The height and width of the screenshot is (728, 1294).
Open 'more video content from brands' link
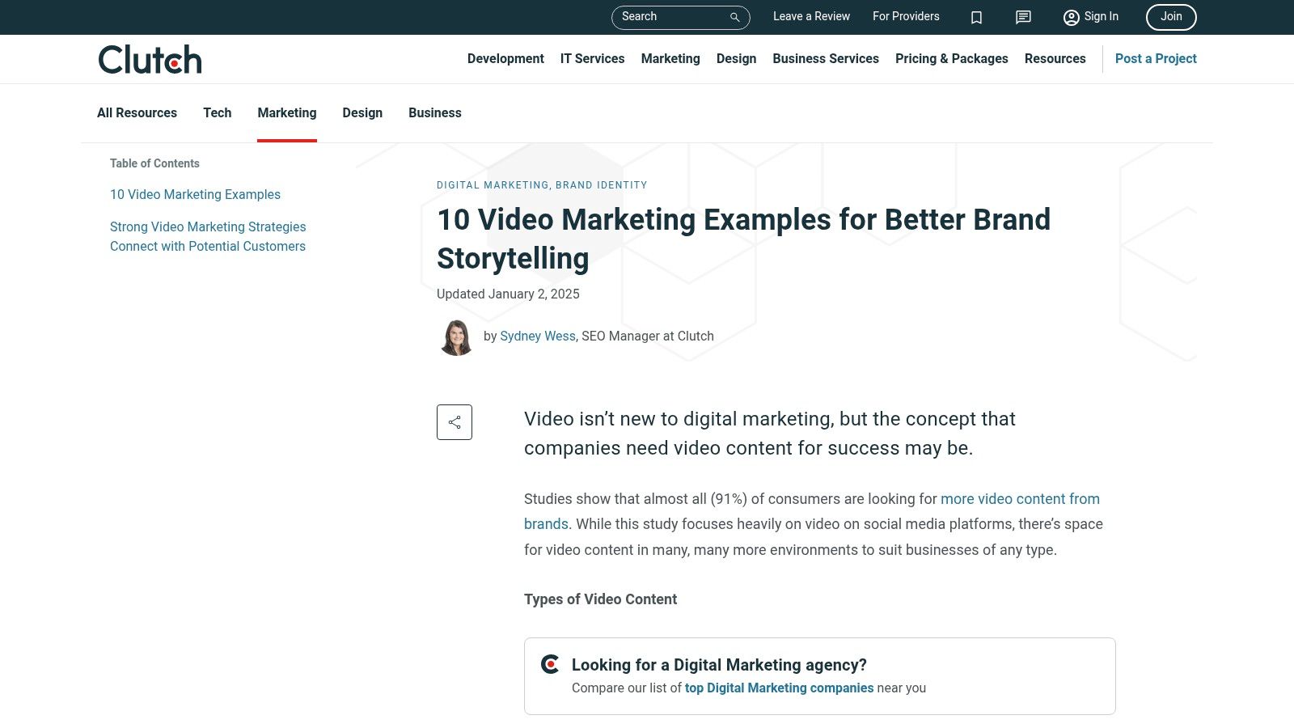pyautogui.click(x=812, y=511)
